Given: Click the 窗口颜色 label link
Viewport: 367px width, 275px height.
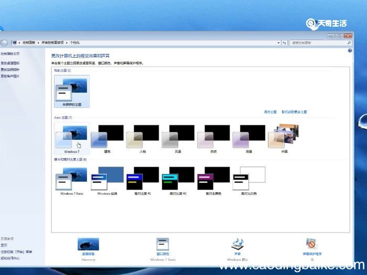Looking at the screenshot, I should point(163,254).
